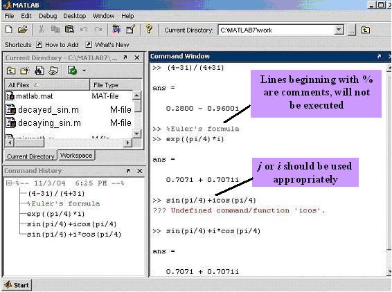Click the up-folder icon in Current Directory panel
Screen dimensions: 392x292
[11, 71]
